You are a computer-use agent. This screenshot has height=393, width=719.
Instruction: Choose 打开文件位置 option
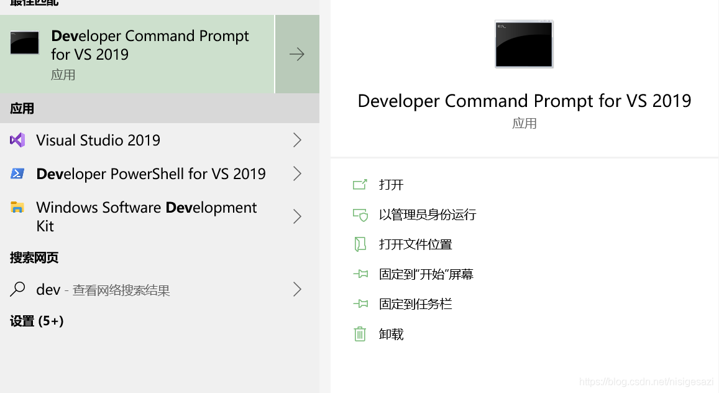416,244
